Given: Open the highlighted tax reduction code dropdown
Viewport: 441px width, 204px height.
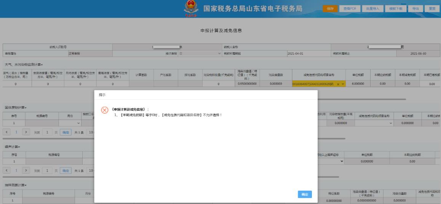Looking at the screenshot, I should 343,84.
